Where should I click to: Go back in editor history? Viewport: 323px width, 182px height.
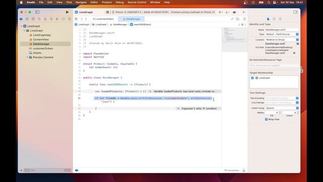(x=82, y=19)
